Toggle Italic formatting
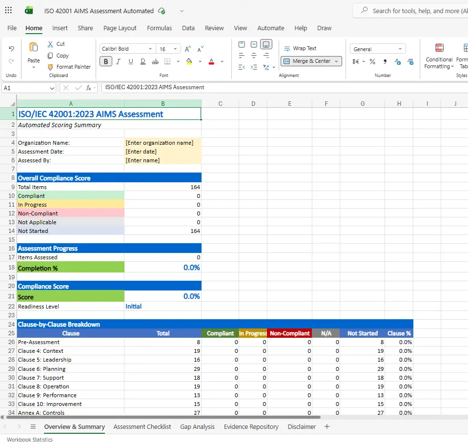Viewport: 468px width, 444px height. pyautogui.click(x=118, y=61)
